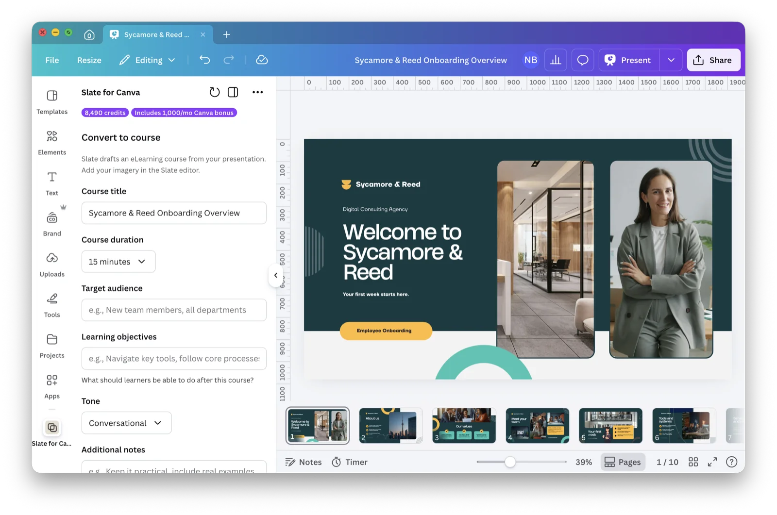777x515 pixels.
Task: Open a new tab with plus icon
Action: tap(227, 34)
